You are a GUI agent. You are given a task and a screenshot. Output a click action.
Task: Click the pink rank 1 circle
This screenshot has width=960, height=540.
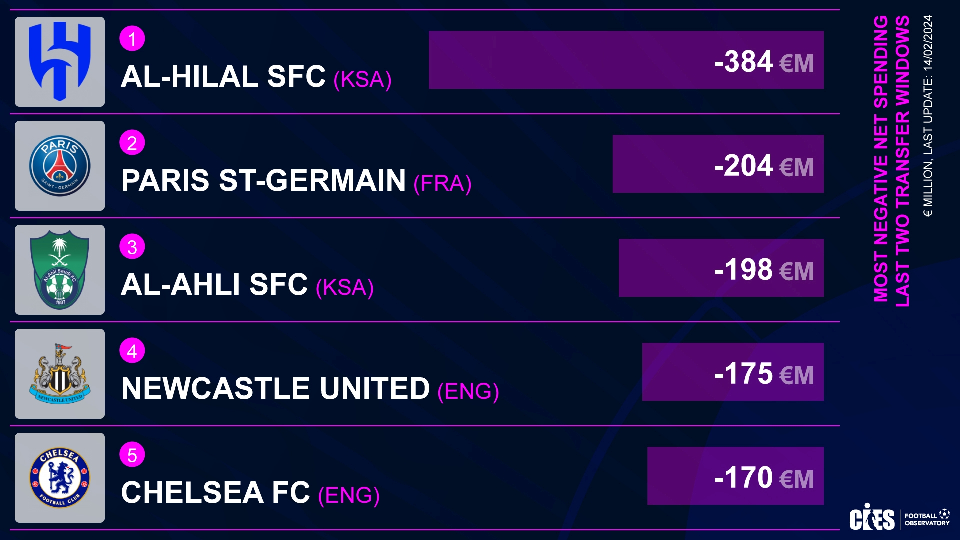tap(132, 39)
